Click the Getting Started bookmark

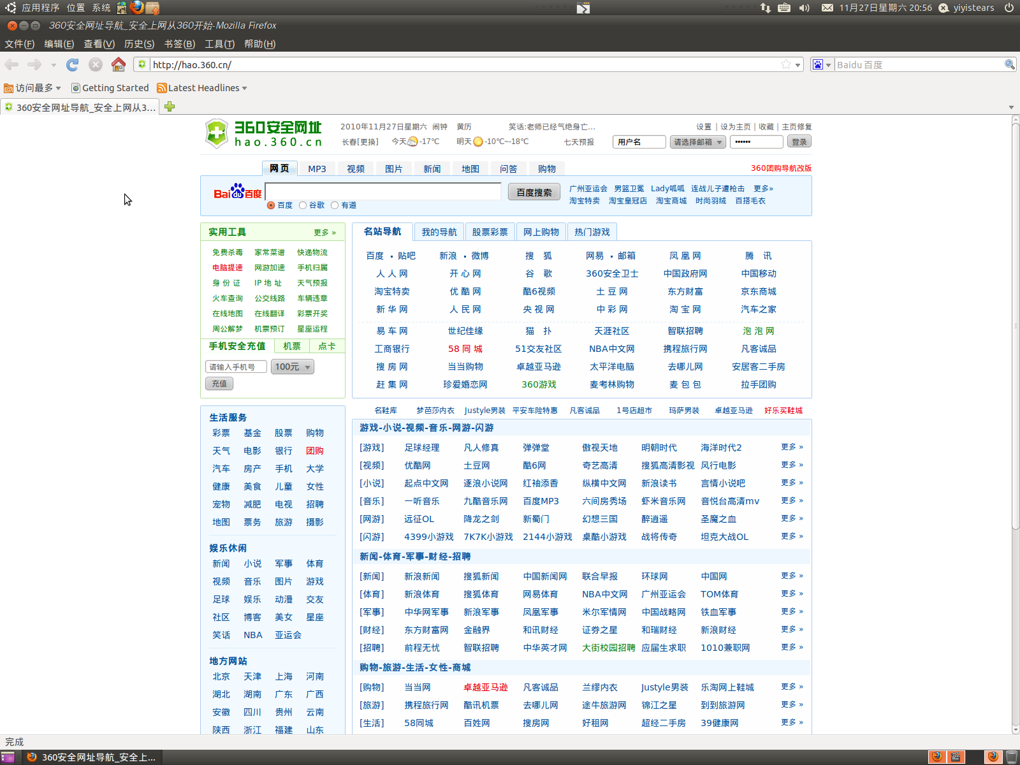coord(110,88)
